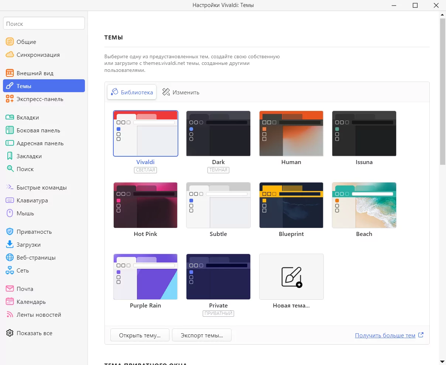Select the Private theme thumbnail

pyautogui.click(x=219, y=277)
